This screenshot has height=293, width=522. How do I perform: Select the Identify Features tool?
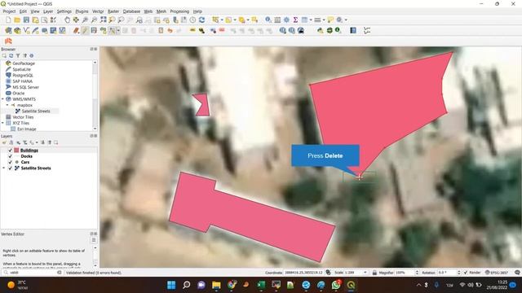click(x=268, y=20)
